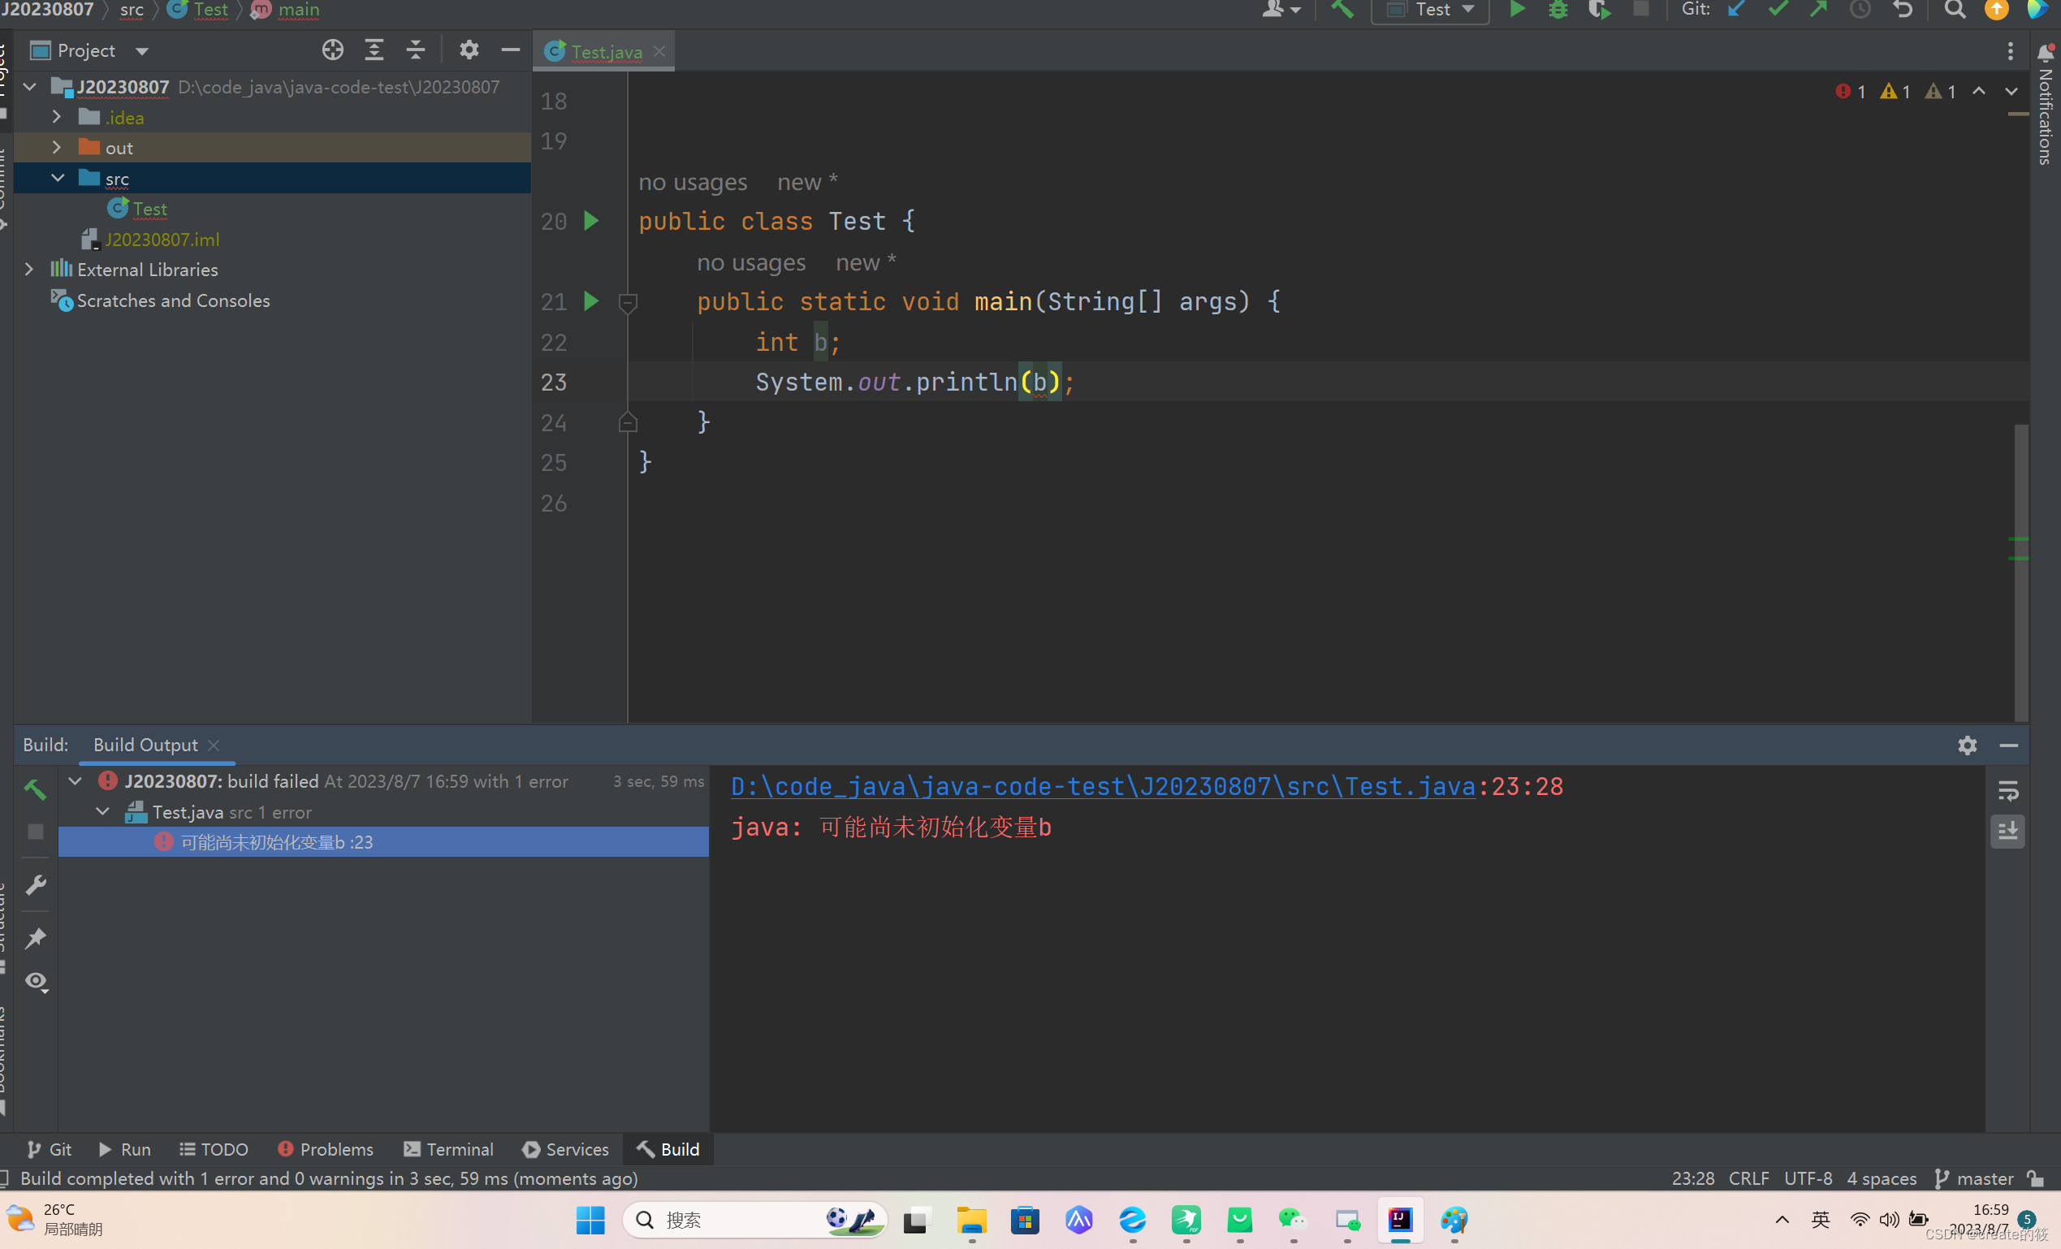The width and height of the screenshot is (2061, 1249).
Task: Click Select Opened File crosshair icon
Action: 332,50
